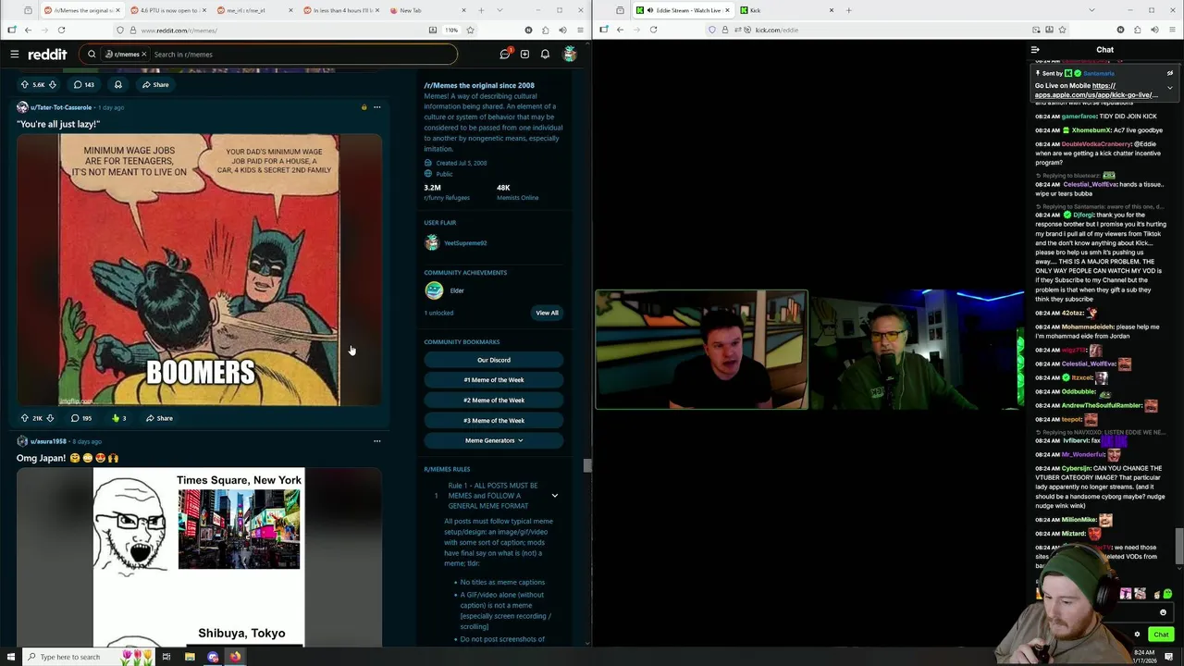Click the Reddit Create post icon
This screenshot has height=666, width=1184.
[524, 55]
